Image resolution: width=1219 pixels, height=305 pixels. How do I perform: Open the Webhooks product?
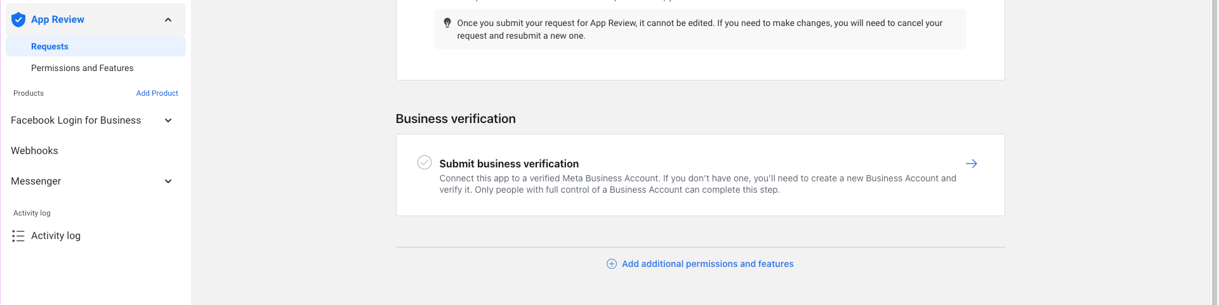(34, 151)
